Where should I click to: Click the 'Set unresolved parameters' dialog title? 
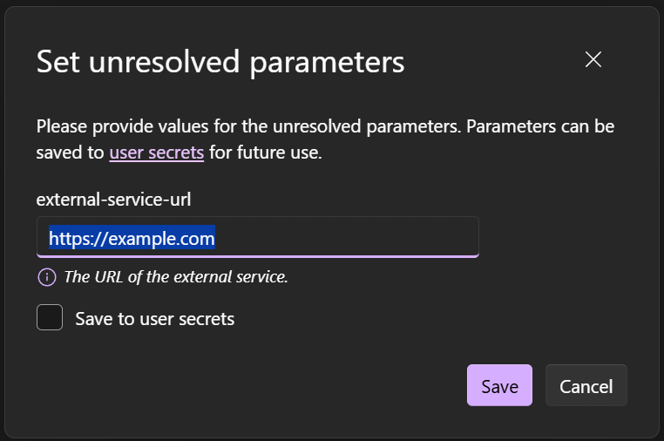[220, 62]
